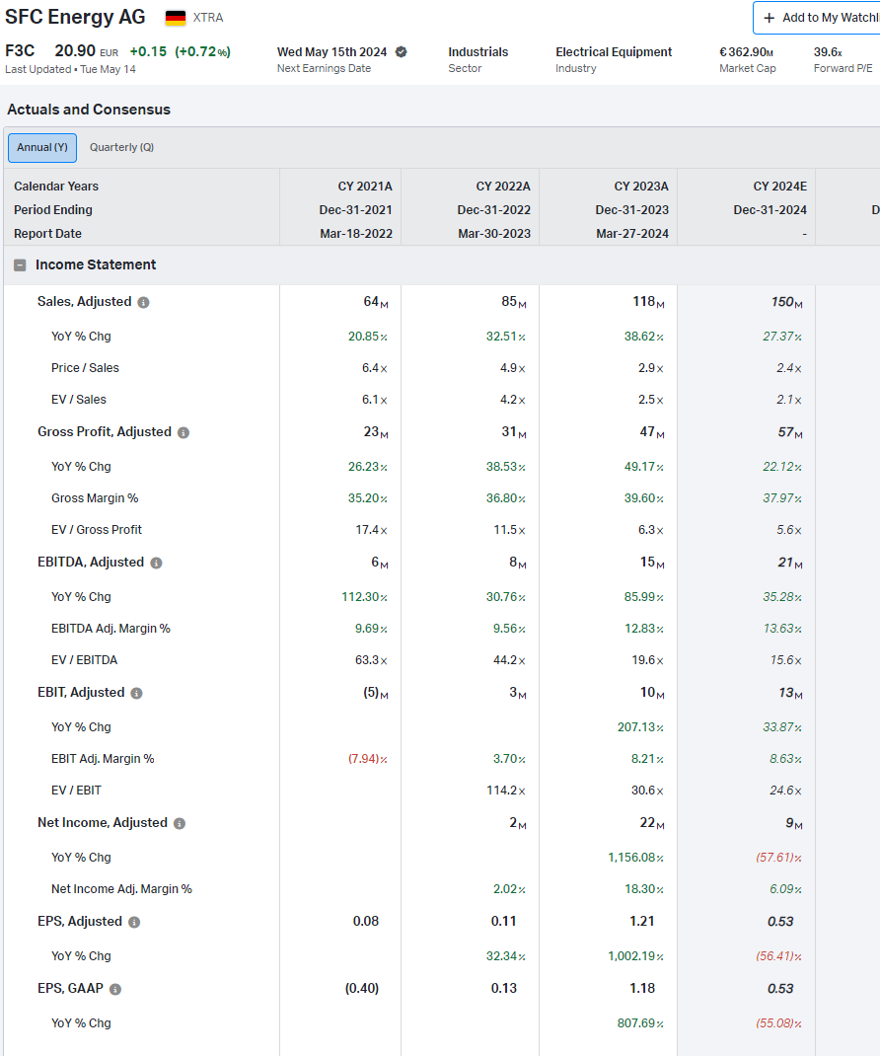Click the (57.61)% net income change value
The image size is (880, 1056).
779,858
